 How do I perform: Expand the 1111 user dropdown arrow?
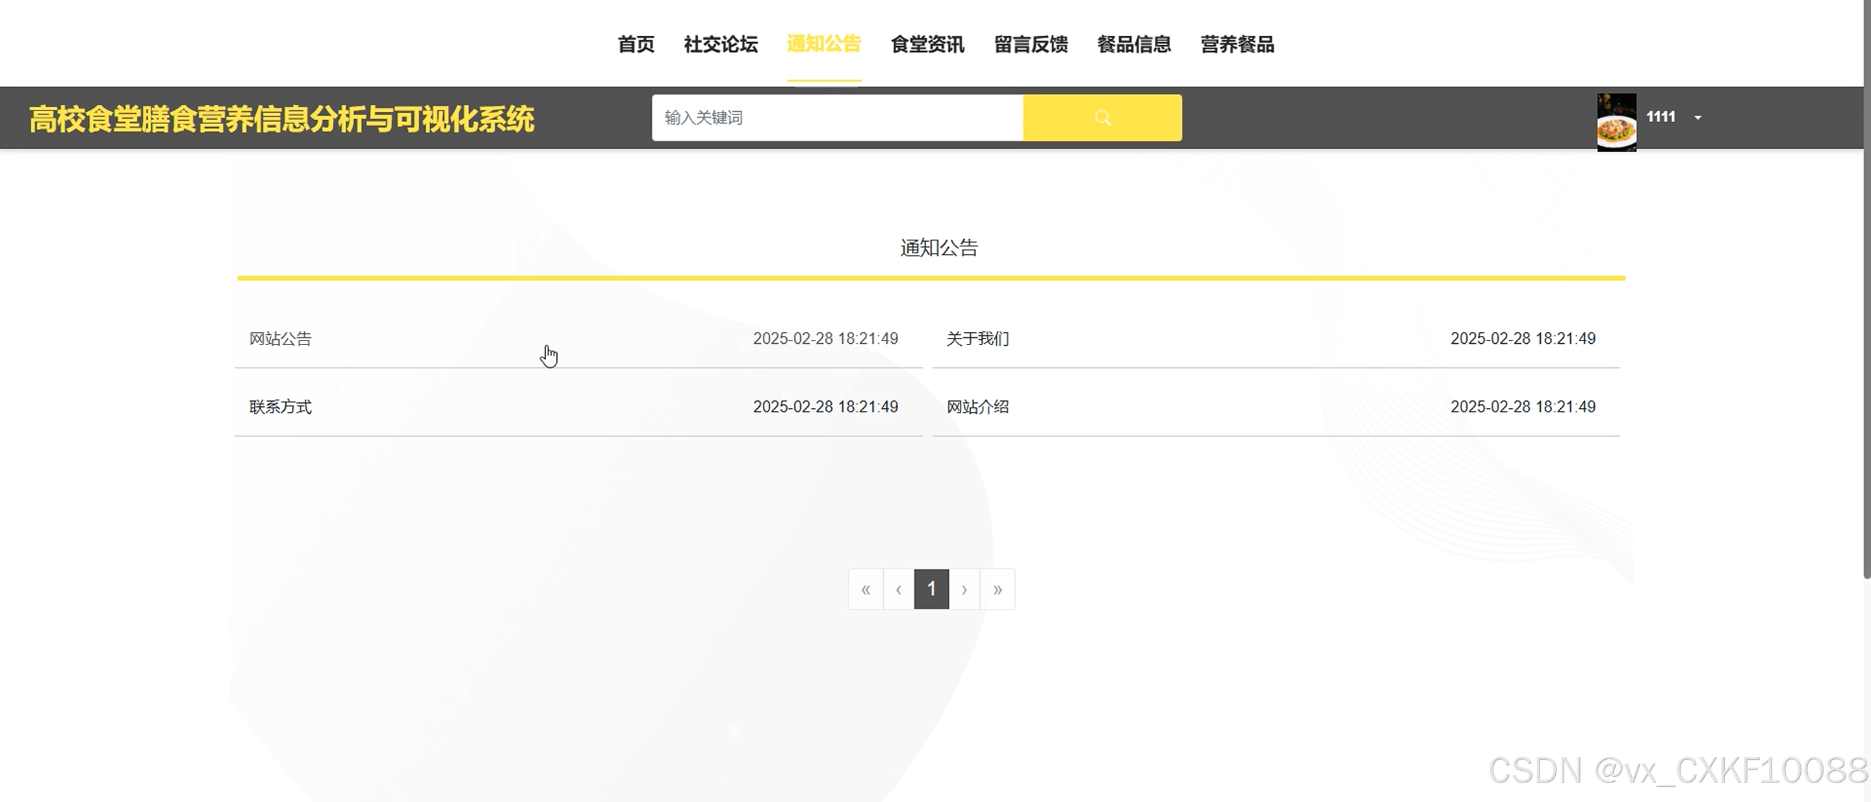pos(1697,118)
